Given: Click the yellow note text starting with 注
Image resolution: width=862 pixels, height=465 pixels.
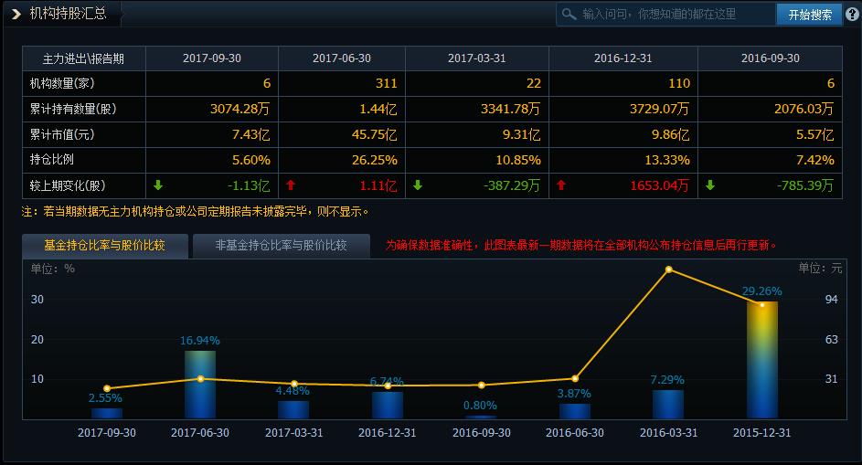Looking at the screenshot, I should point(195,212).
